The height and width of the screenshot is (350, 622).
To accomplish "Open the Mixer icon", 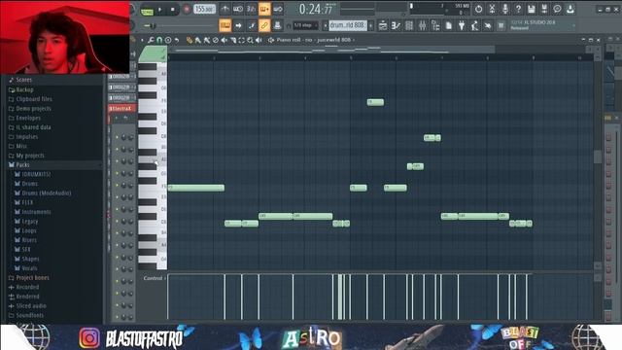I will (x=422, y=26).
